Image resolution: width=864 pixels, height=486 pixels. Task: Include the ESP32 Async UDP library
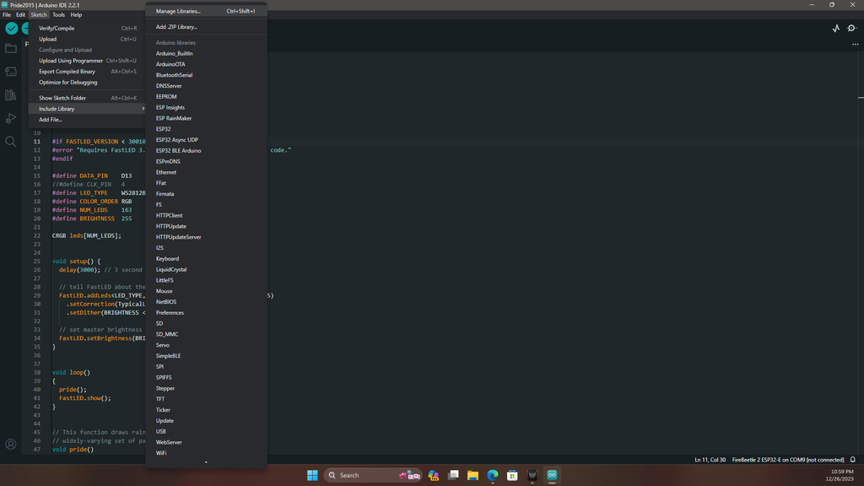point(206,140)
